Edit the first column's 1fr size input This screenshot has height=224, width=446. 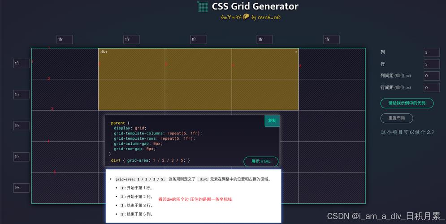click(65, 39)
